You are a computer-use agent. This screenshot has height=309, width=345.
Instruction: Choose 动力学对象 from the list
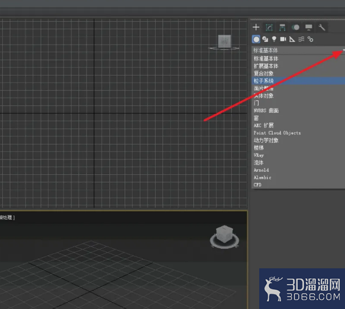coord(298,140)
